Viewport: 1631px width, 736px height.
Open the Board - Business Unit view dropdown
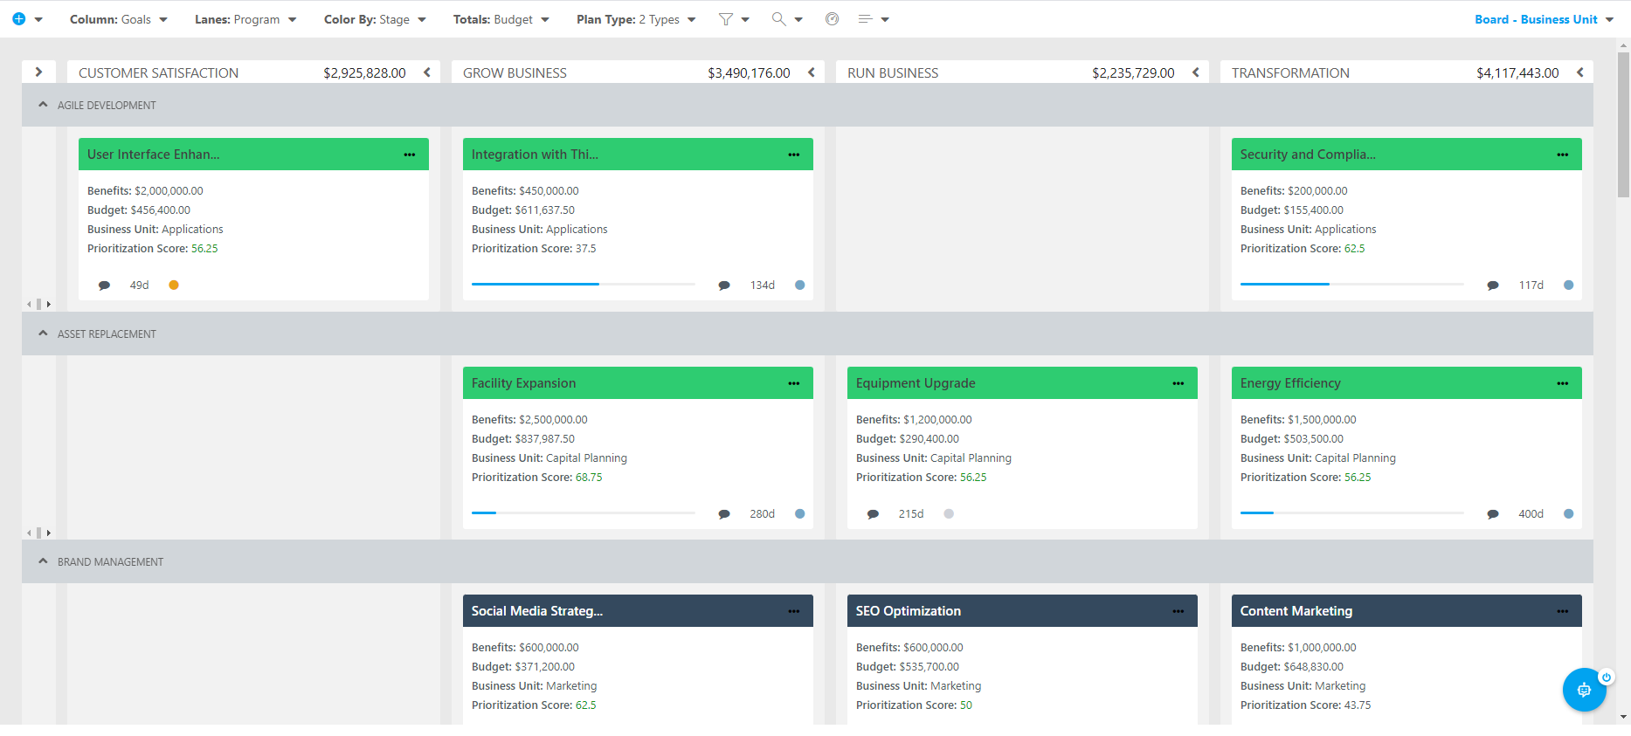click(x=1544, y=19)
